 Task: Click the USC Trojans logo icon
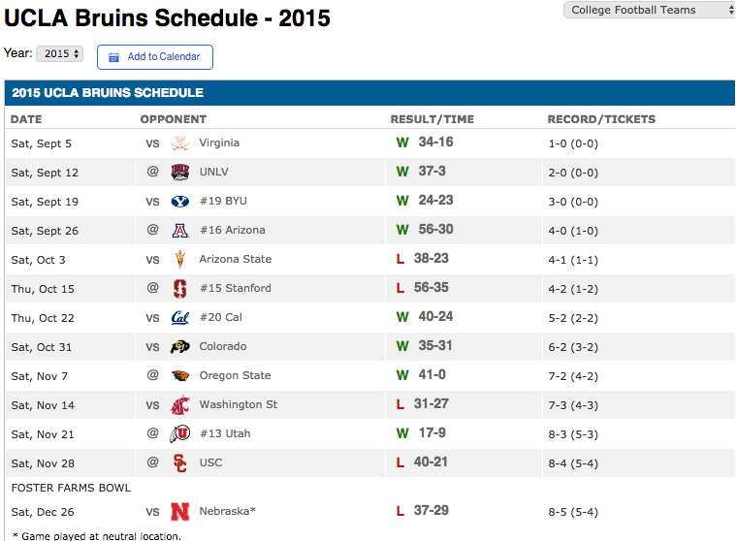179,463
